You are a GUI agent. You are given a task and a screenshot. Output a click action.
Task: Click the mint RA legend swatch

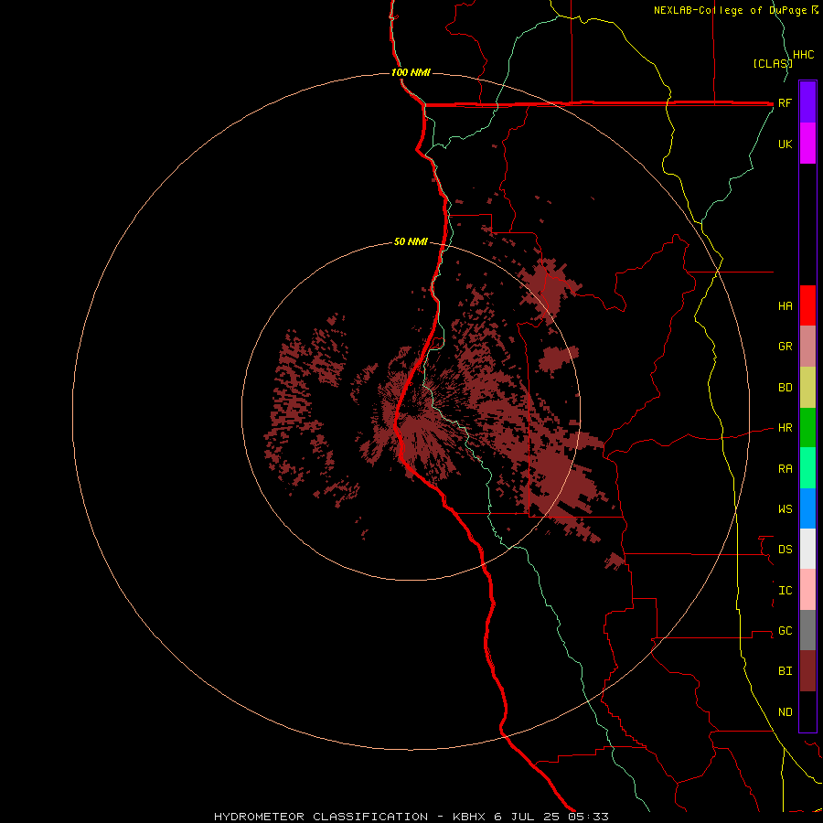(x=807, y=468)
